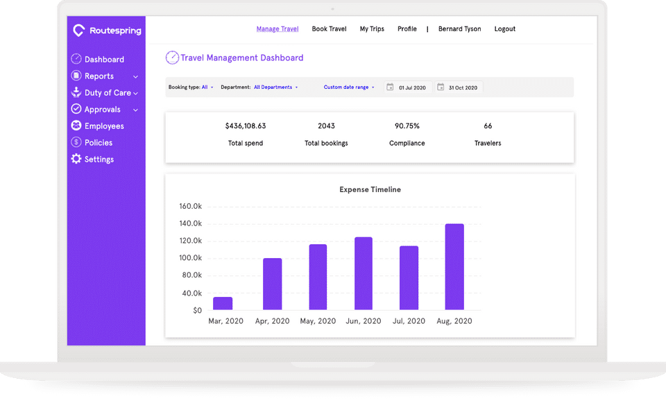Click the Reports document icon
The width and height of the screenshot is (666, 403).
point(76,75)
